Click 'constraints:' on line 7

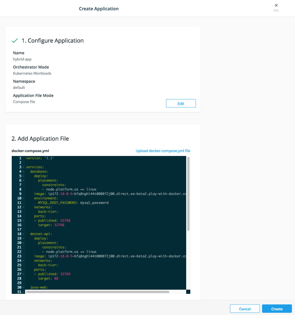[54, 185]
